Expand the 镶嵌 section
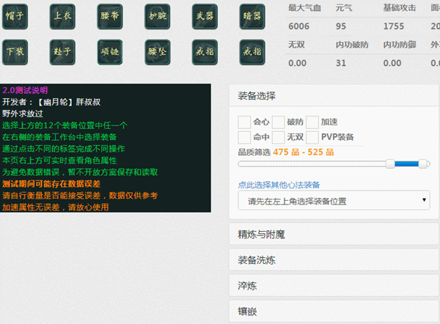Image resolution: width=440 pixels, height=324 pixels. pyautogui.click(x=334, y=312)
